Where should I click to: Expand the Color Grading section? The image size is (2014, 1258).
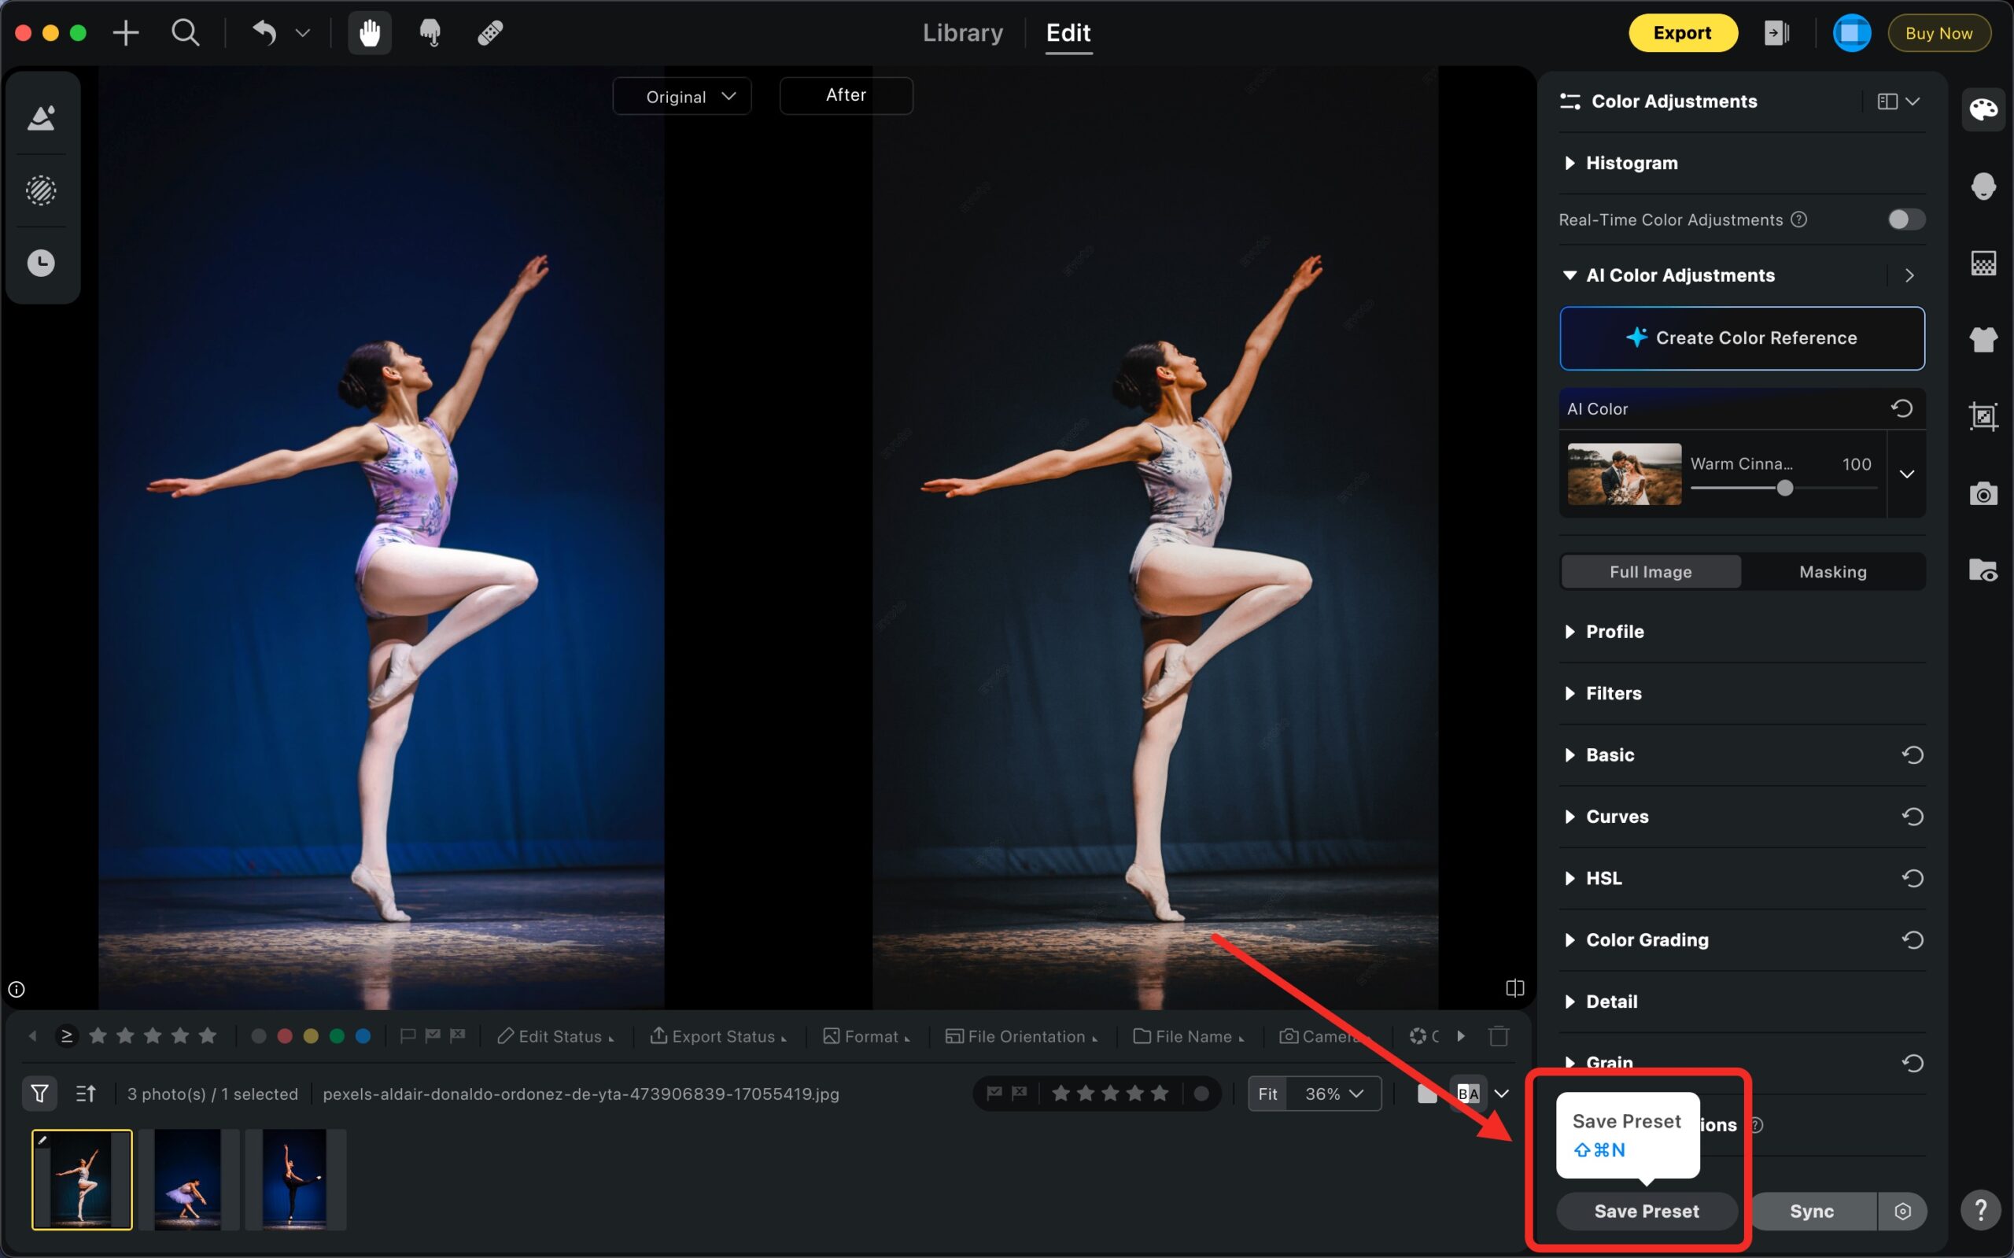(1647, 939)
